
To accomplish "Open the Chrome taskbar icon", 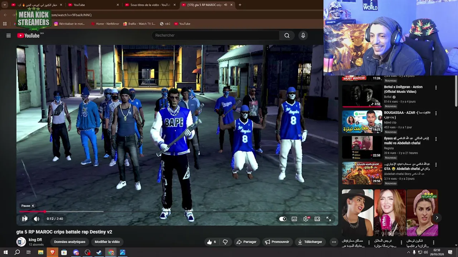I will [x=111, y=252].
